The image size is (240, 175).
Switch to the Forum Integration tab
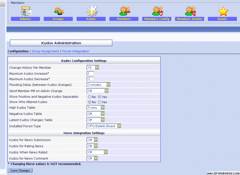coord(76,51)
